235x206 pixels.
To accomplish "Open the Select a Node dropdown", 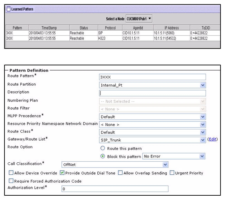I will coord(139,19).
